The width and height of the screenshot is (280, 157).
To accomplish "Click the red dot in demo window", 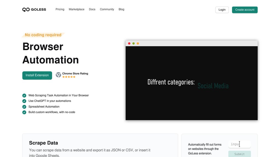I will [129, 43].
